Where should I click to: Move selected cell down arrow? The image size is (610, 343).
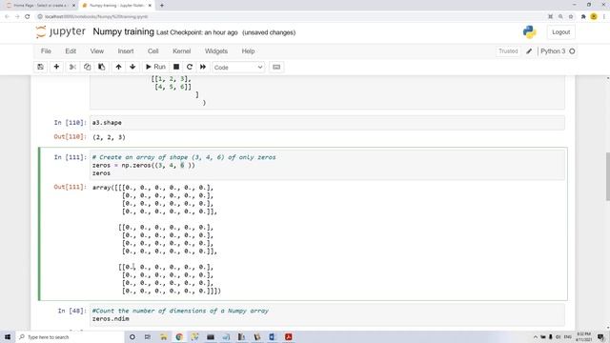pyautogui.click(x=132, y=67)
